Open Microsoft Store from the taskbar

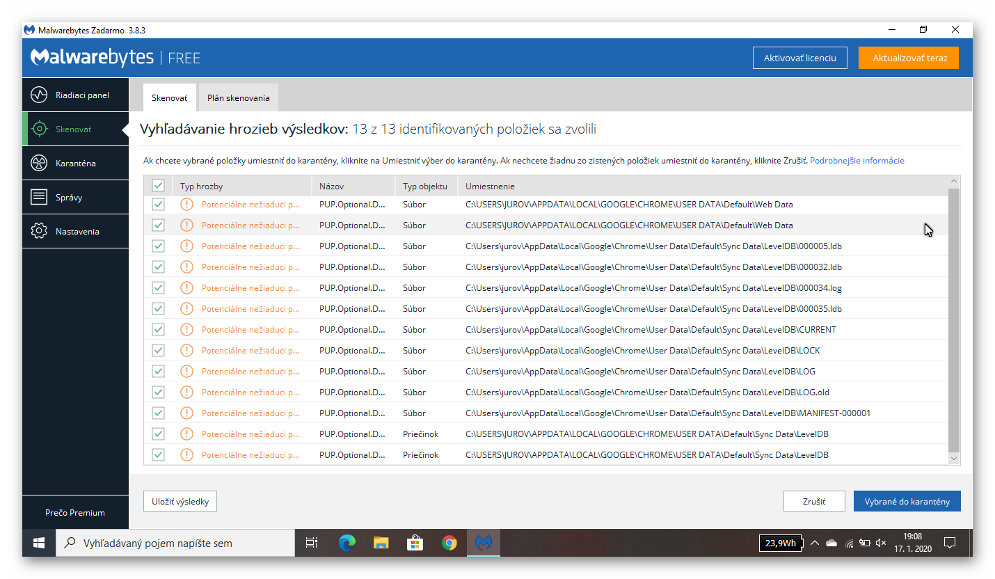(415, 543)
